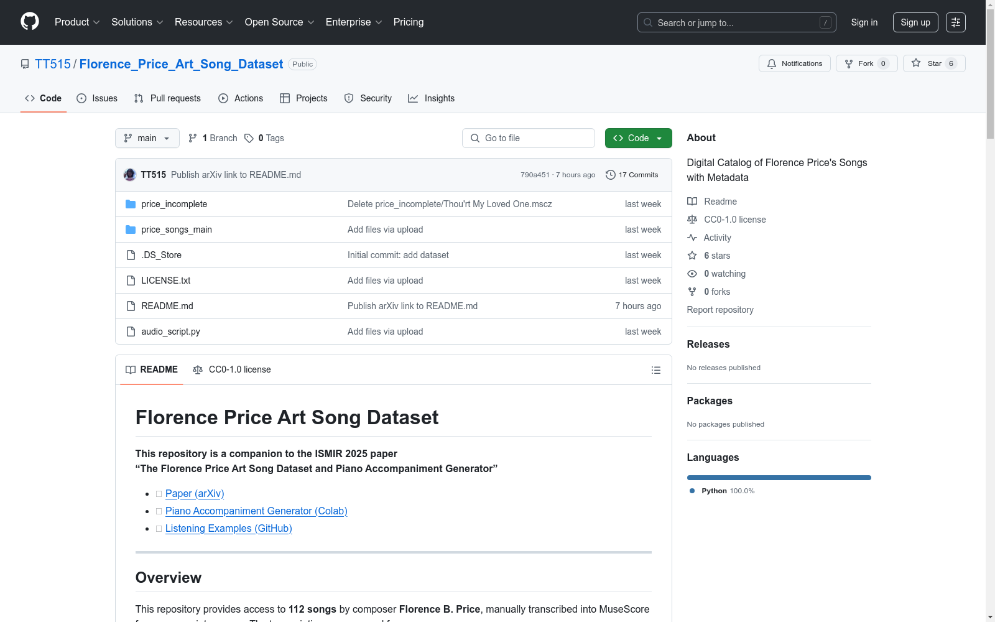Screen dimensions: 995x622
Task: Click the star icon in Star button
Action: click(916, 63)
